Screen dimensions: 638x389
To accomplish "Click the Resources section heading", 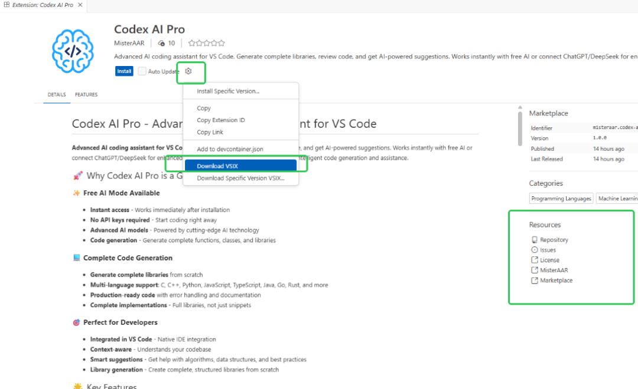I will 545,225.
